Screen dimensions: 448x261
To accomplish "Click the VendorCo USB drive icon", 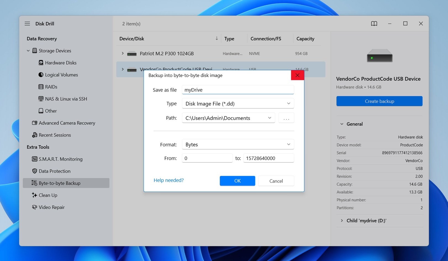I will coord(132,69).
